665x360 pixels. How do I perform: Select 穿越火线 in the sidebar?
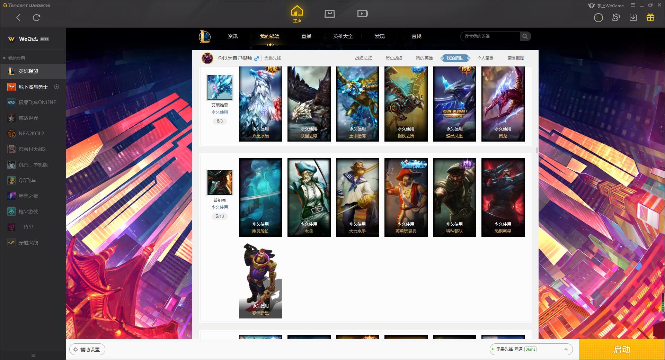click(x=33, y=243)
